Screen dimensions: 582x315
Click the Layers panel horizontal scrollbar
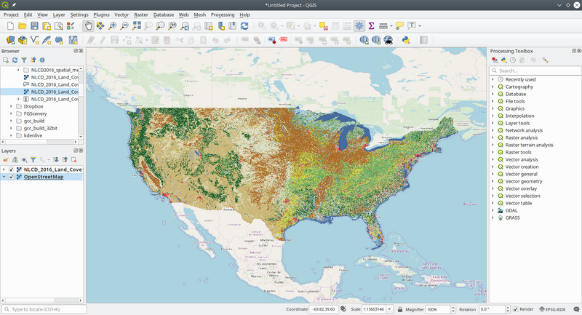[41, 300]
